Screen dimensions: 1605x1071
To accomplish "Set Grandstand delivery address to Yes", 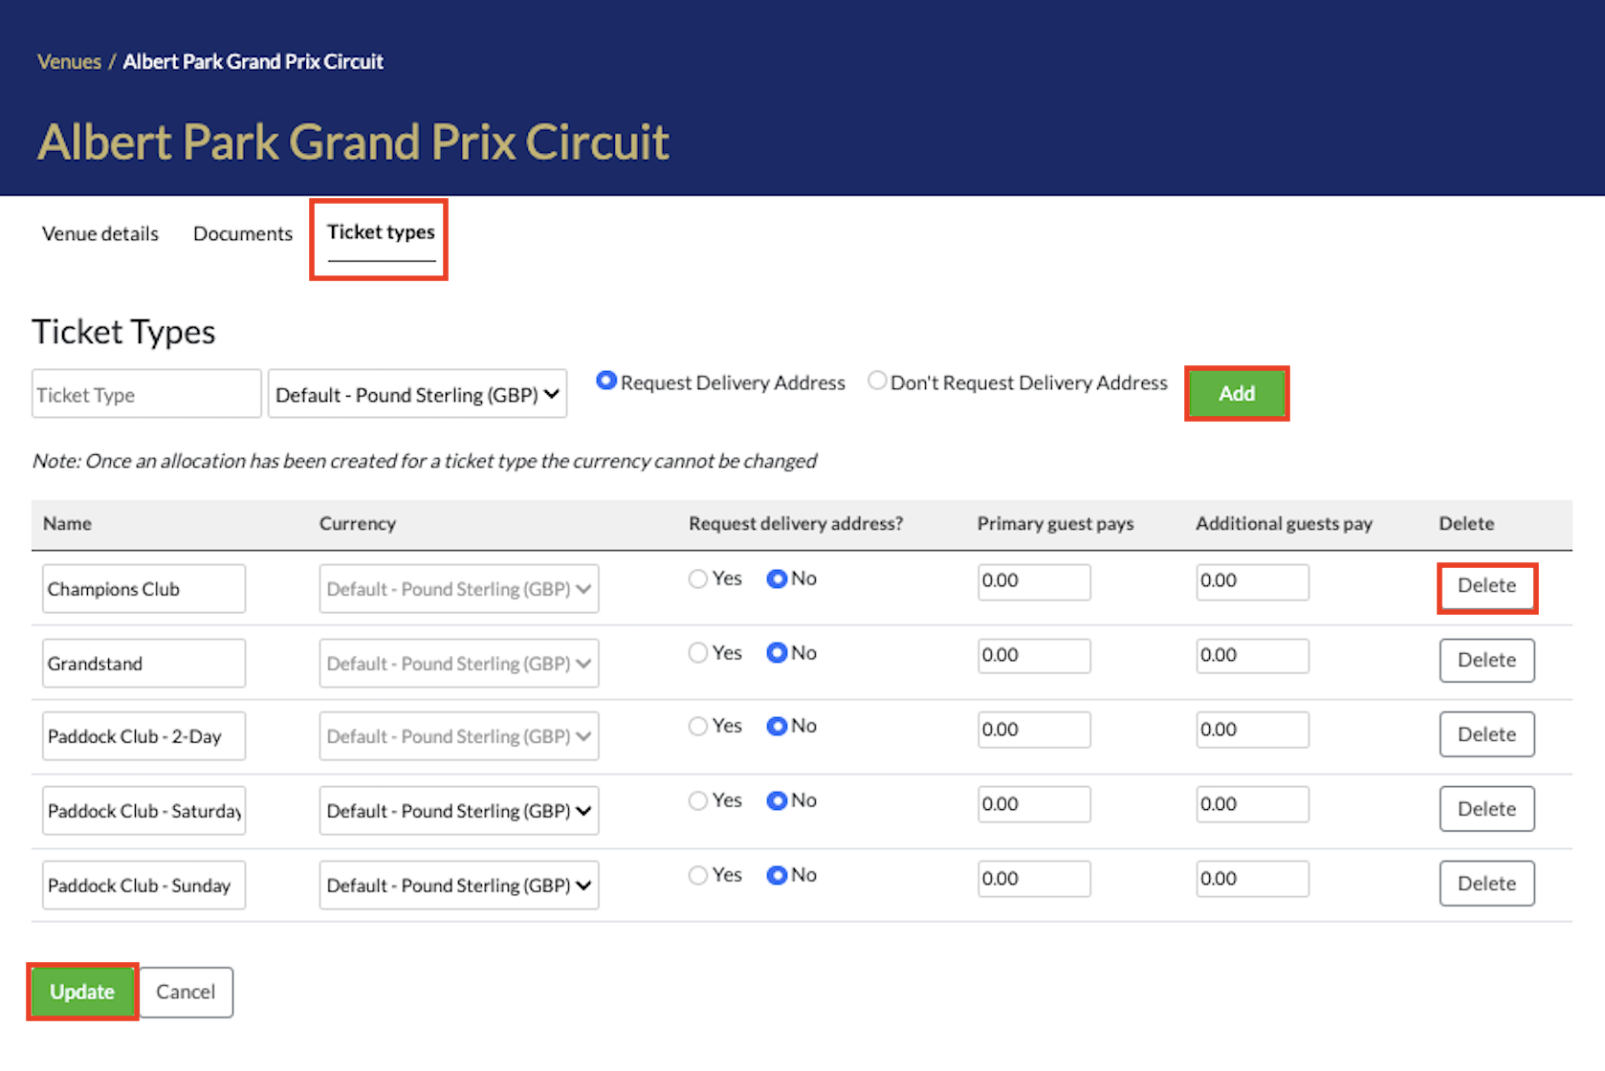I will (698, 653).
